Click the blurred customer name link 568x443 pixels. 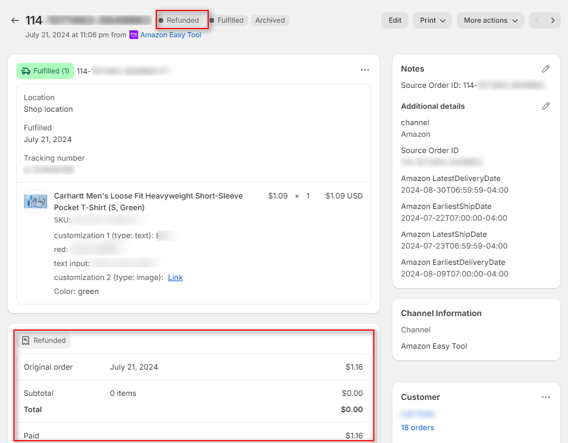[x=418, y=413]
